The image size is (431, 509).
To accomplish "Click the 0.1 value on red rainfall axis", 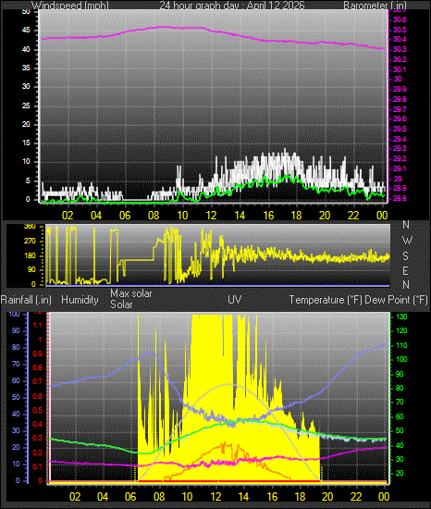I will 38,466.
